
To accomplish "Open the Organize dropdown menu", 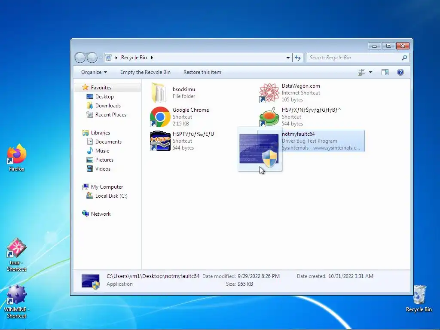I will tap(94, 72).
